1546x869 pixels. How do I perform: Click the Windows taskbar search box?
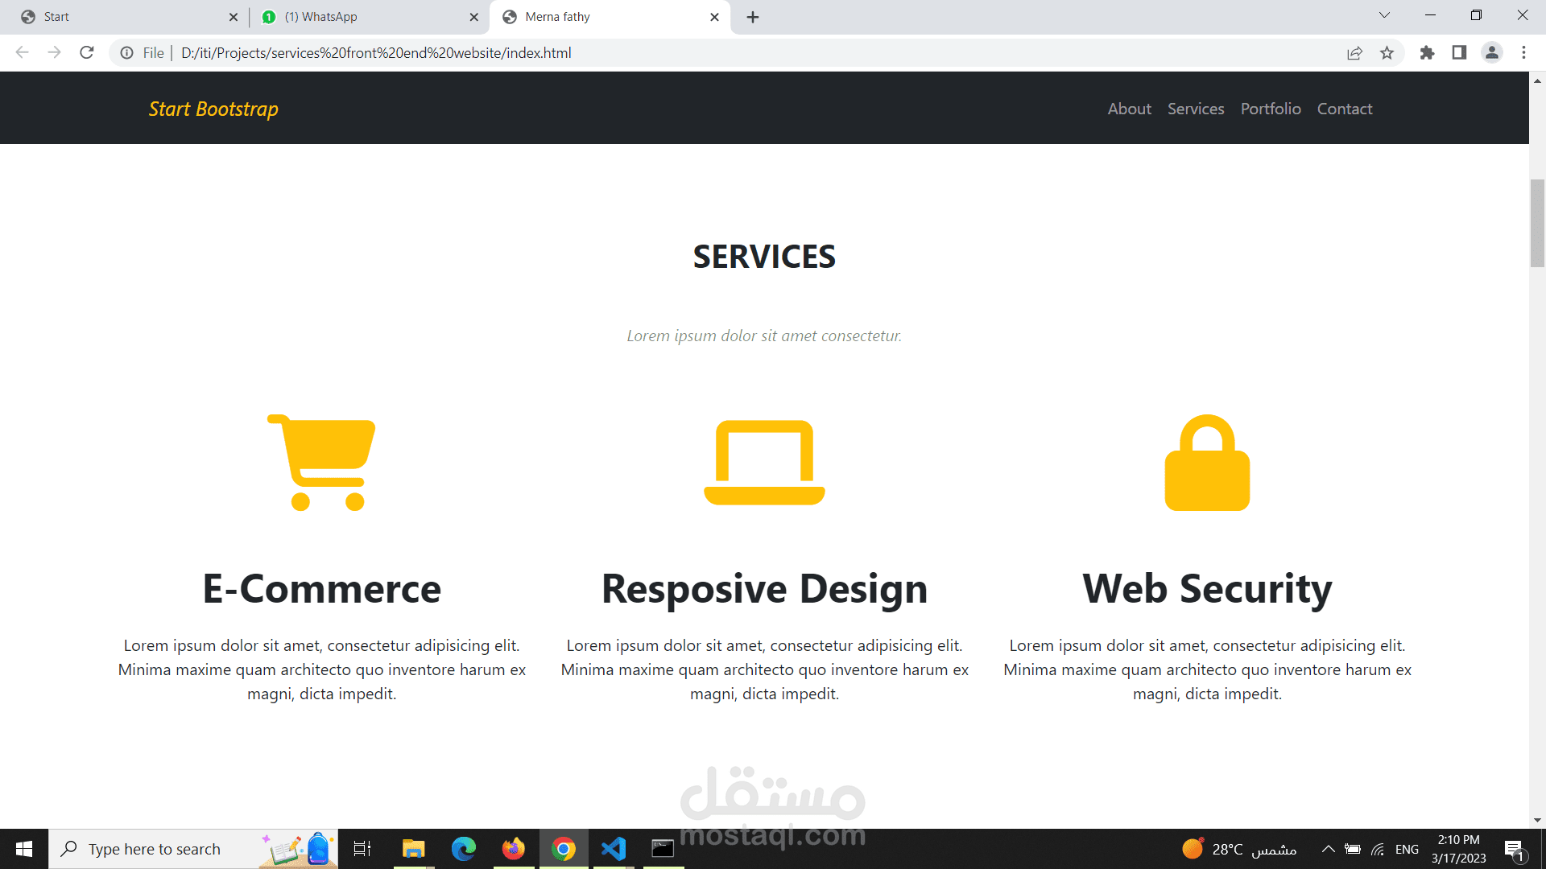tap(155, 849)
